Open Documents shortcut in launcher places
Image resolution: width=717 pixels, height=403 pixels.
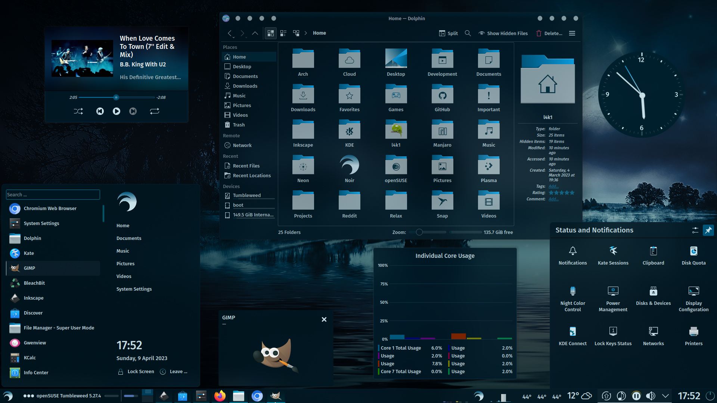pyautogui.click(x=129, y=238)
